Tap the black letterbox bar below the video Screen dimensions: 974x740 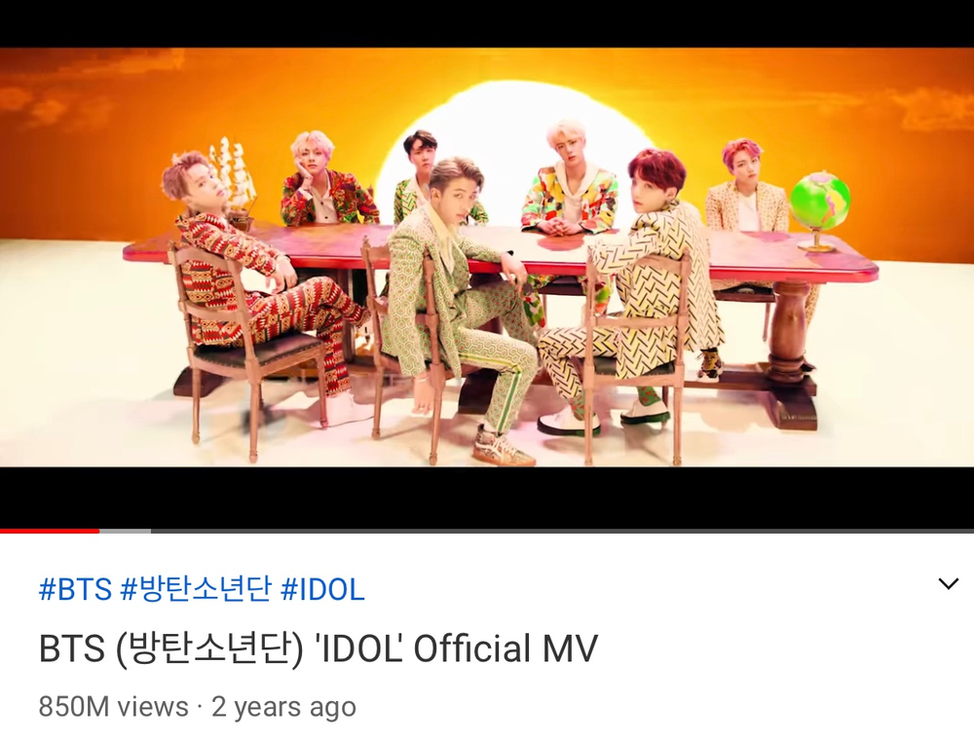point(487,498)
